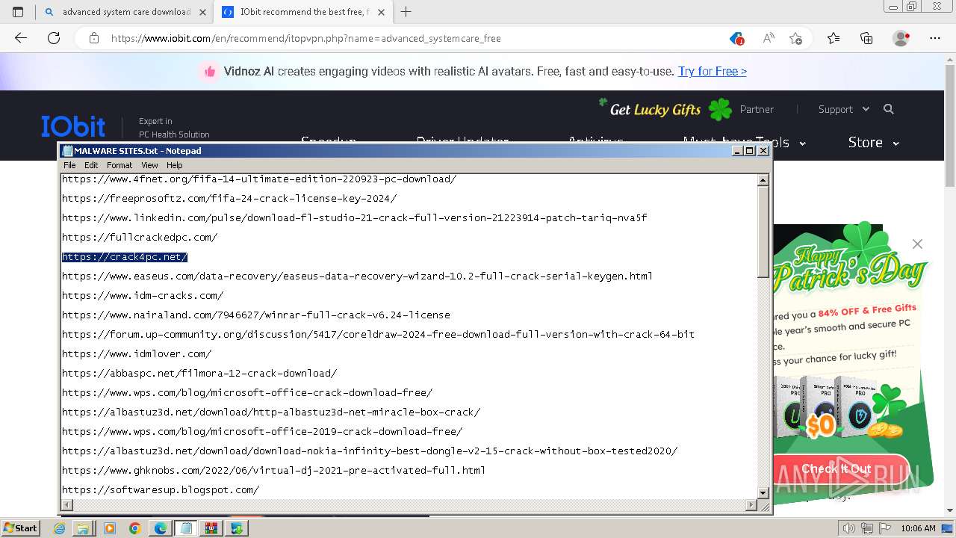This screenshot has height=538, width=956.
Task: Open the Favorites list
Action: [x=834, y=38]
